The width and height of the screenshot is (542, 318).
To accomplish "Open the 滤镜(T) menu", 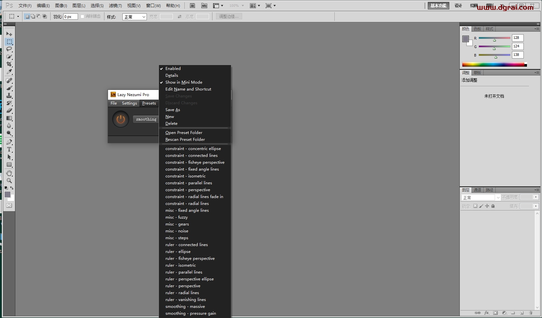I will pyautogui.click(x=115, y=6).
